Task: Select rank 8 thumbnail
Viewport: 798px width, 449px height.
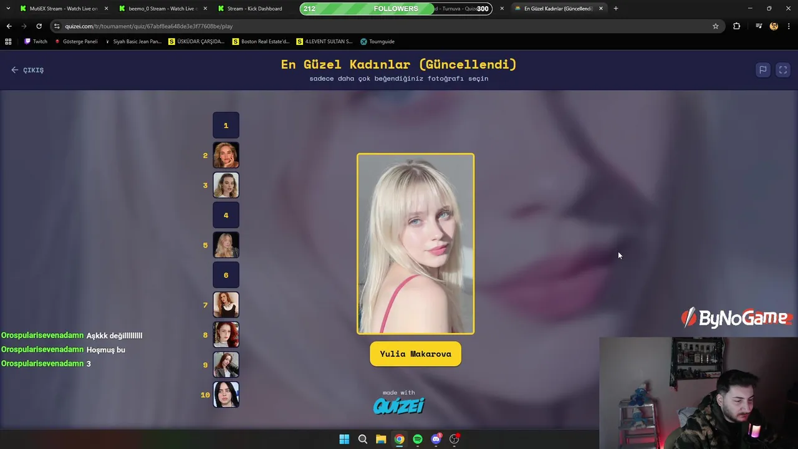Action: tap(226, 335)
